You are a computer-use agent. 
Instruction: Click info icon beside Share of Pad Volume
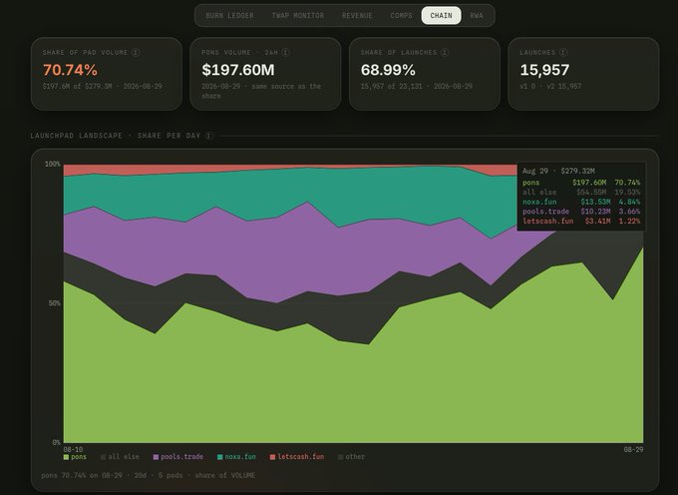point(136,52)
